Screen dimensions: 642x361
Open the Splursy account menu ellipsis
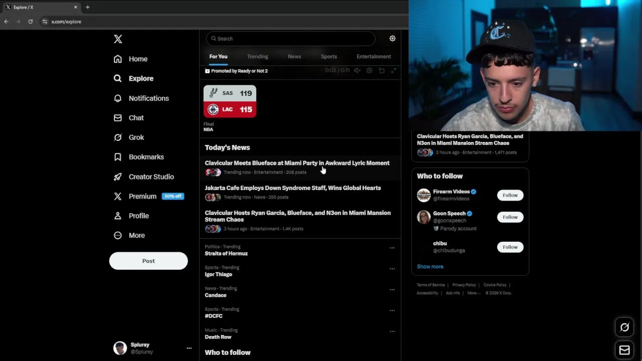189,348
